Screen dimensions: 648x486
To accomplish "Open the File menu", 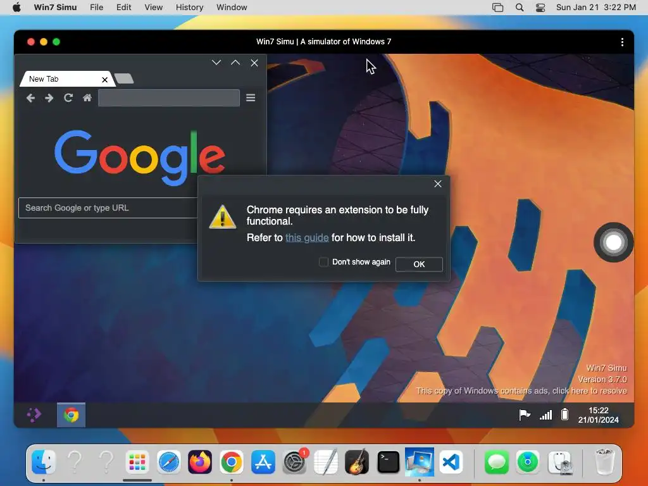I will (97, 8).
